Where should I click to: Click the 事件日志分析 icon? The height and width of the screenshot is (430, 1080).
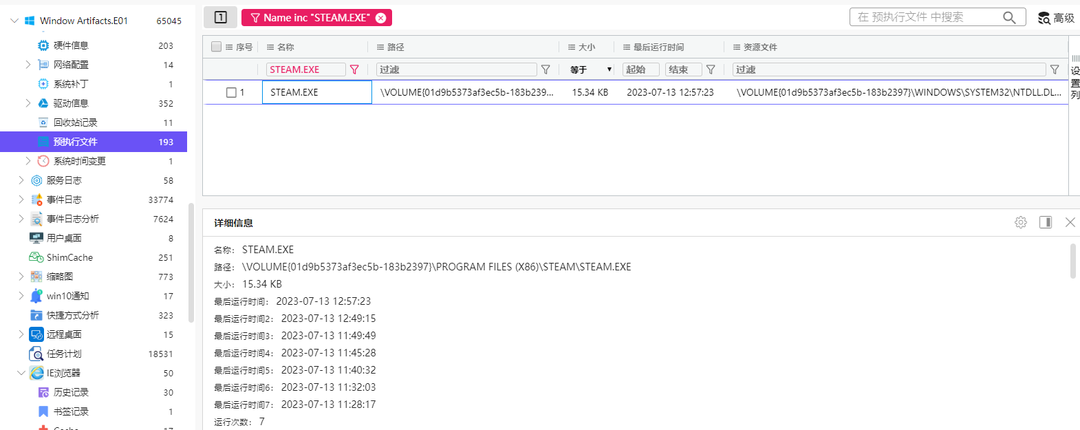(x=36, y=219)
